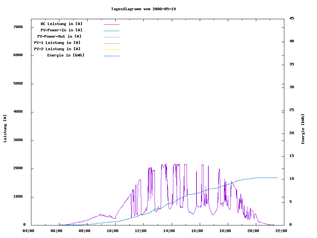Viewport: 317px width, 238px height.
Task: Select the 10 tick label on the energy axis
Action: (x=292, y=179)
